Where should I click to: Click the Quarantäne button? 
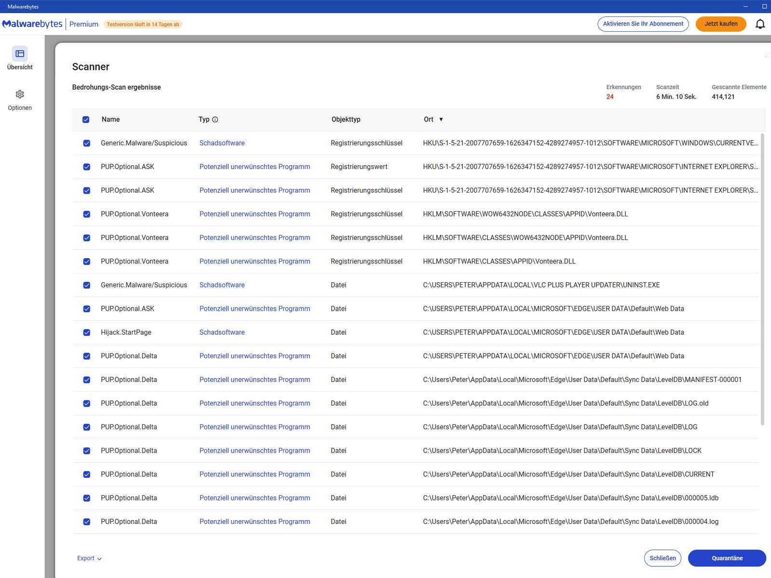727,558
